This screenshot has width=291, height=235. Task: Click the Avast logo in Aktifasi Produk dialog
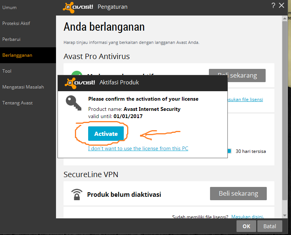coord(80,83)
